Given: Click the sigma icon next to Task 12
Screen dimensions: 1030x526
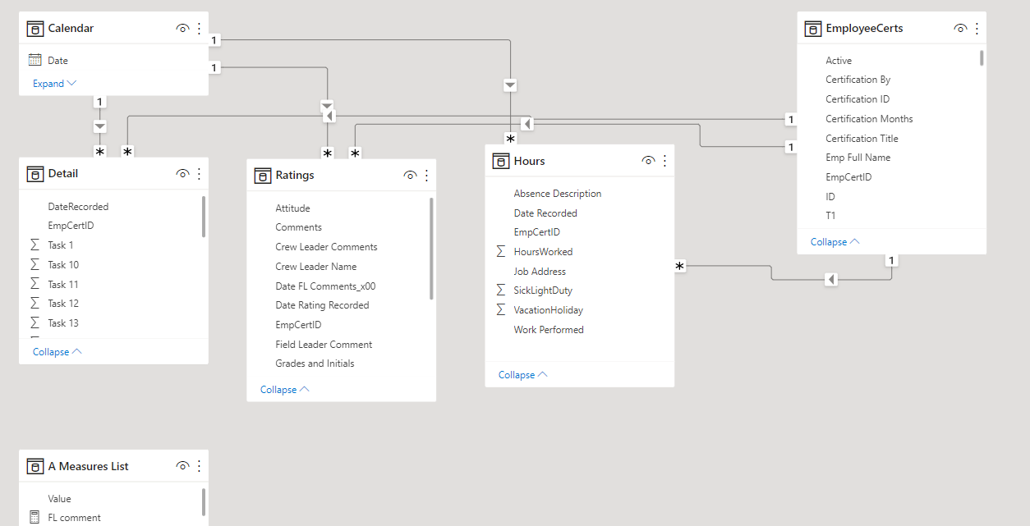Looking at the screenshot, I should (x=34, y=303).
